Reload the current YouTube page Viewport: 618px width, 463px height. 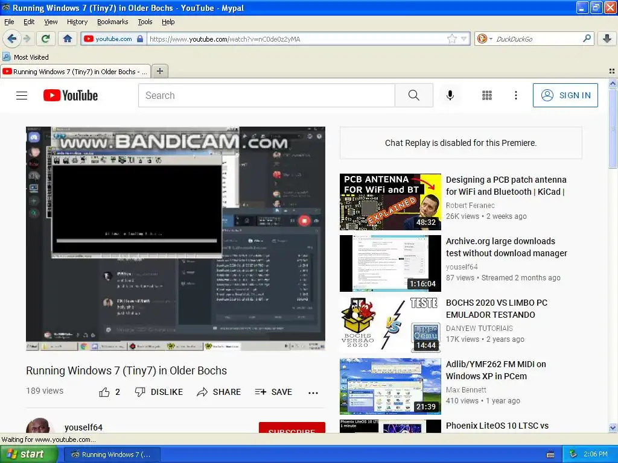click(46, 39)
